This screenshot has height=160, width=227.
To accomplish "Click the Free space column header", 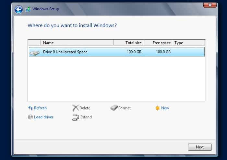I will (158, 43).
